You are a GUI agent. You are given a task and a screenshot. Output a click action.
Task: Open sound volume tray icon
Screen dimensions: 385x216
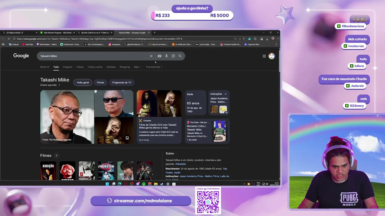click(267, 184)
